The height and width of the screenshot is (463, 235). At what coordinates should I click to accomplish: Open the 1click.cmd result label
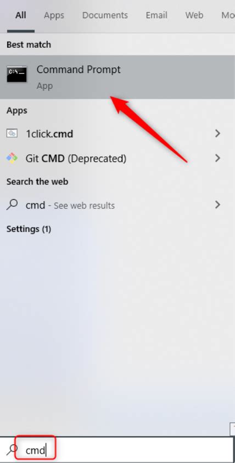point(49,134)
